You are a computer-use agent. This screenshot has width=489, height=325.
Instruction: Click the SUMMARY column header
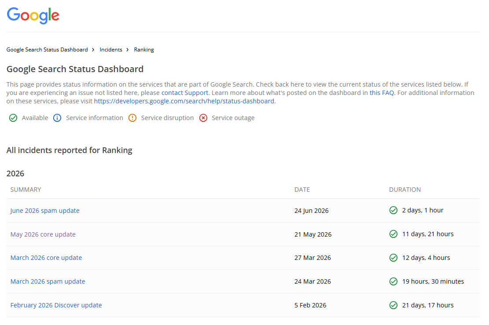click(x=26, y=190)
